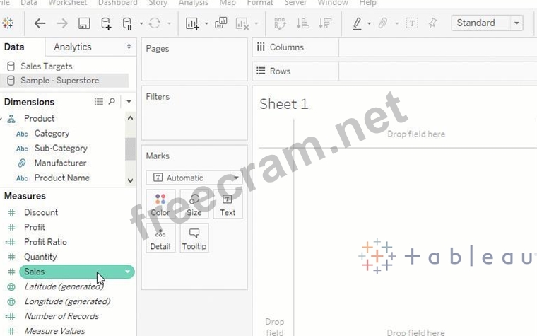
Task: Open the Sales field dropdown arrow
Action: tap(127, 272)
